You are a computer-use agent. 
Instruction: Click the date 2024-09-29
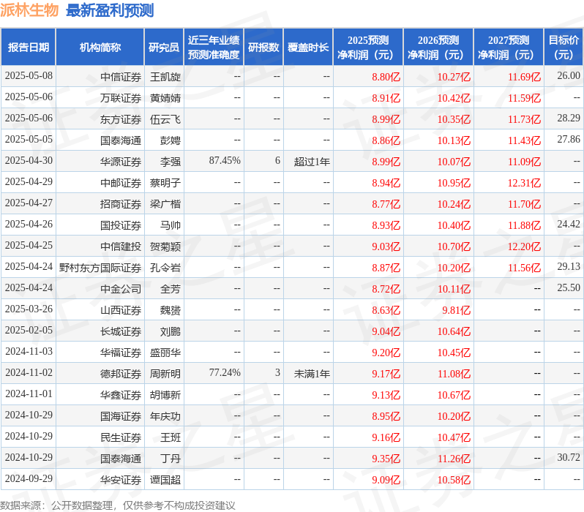click(x=29, y=479)
